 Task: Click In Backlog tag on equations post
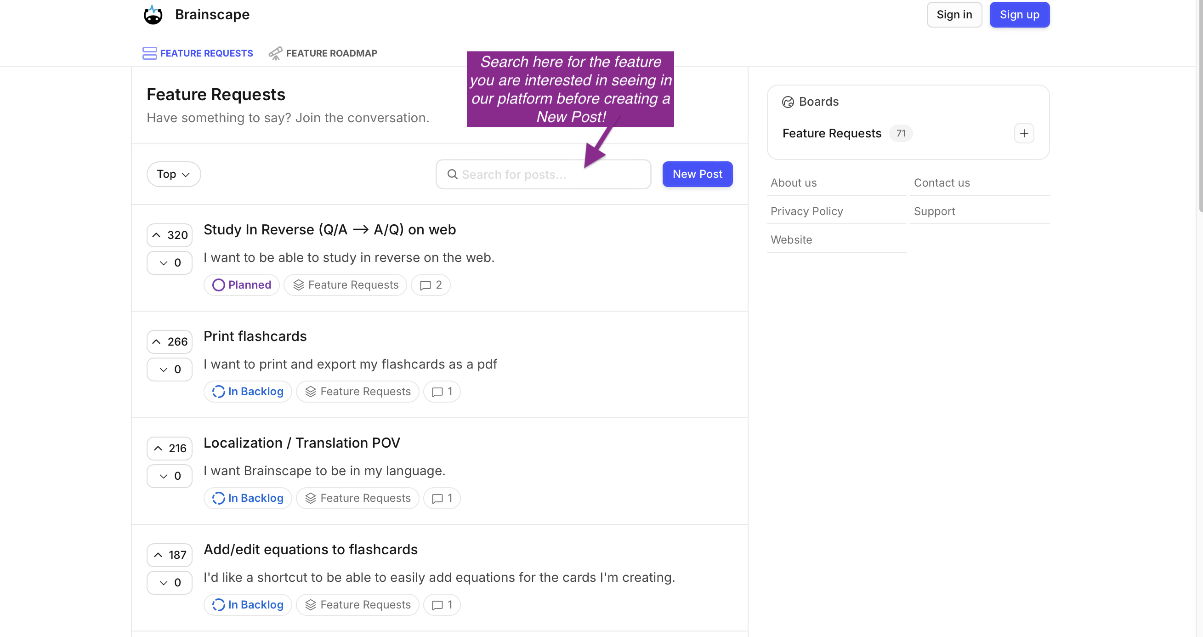(248, 605)
